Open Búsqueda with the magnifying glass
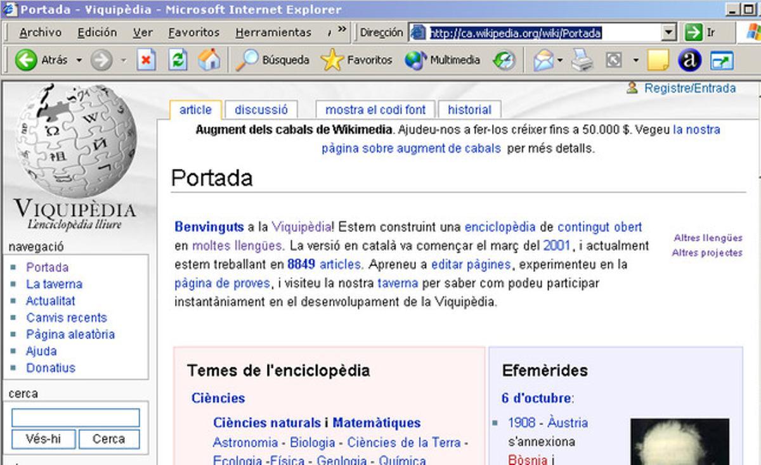 click(247, 61)
